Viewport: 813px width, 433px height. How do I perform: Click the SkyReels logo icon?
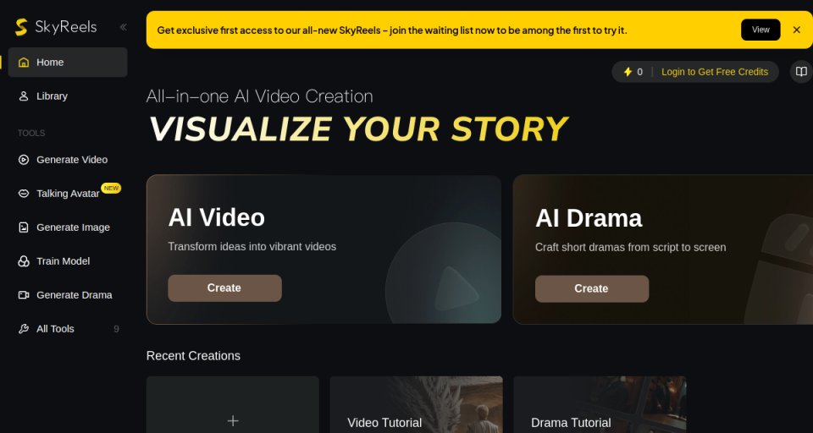[x=21, y=27]
